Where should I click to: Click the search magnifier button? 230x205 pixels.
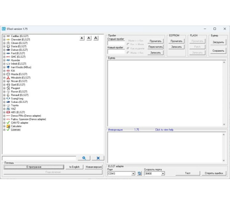[84, 158]
